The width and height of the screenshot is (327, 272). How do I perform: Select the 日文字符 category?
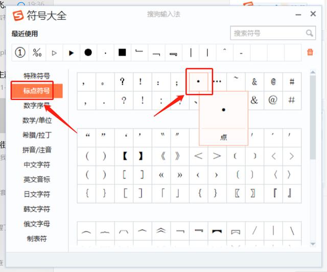point(37,194)
